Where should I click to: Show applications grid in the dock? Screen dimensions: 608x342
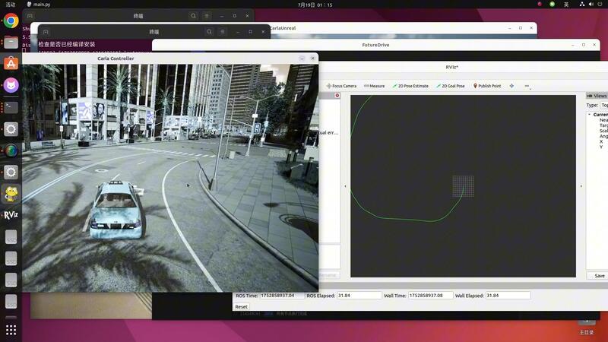[x=11, y=330]
